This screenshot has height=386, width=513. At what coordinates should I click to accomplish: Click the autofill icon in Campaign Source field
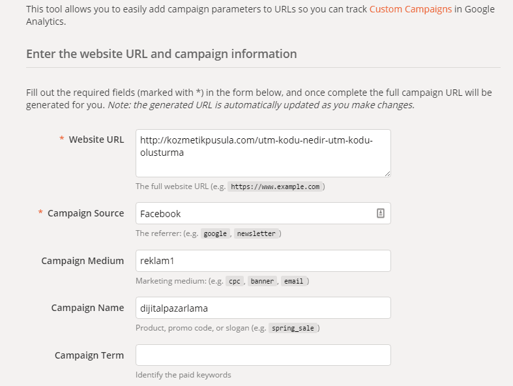pyautogui.click(x=381, y=213)
